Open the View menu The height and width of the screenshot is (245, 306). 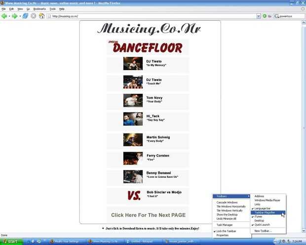(20, 9)
